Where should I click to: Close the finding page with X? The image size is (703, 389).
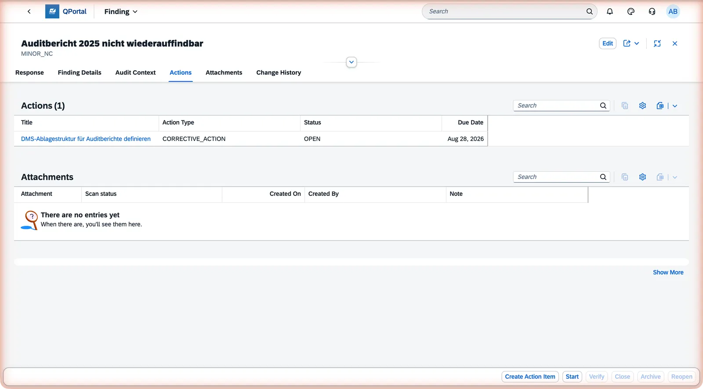click(x=675, y=43)
